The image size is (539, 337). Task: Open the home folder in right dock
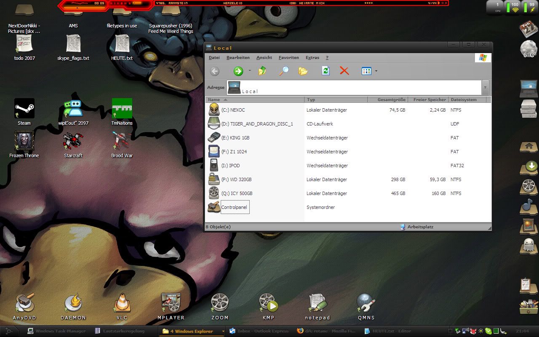point(528,148)
